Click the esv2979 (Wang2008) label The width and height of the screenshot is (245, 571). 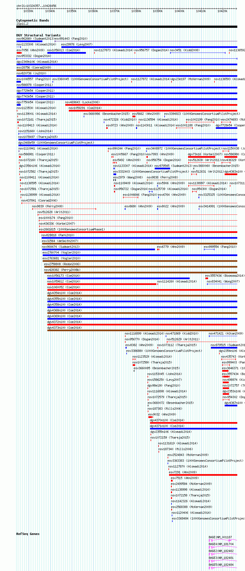[x=128, y=178]
